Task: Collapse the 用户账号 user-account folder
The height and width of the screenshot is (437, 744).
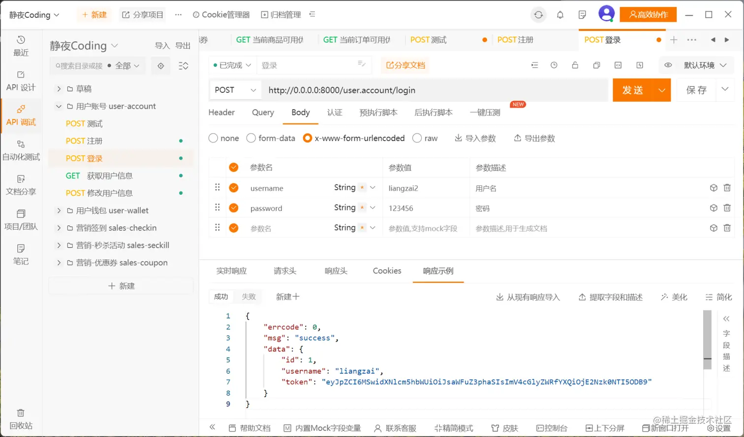Action: (59, 106)
